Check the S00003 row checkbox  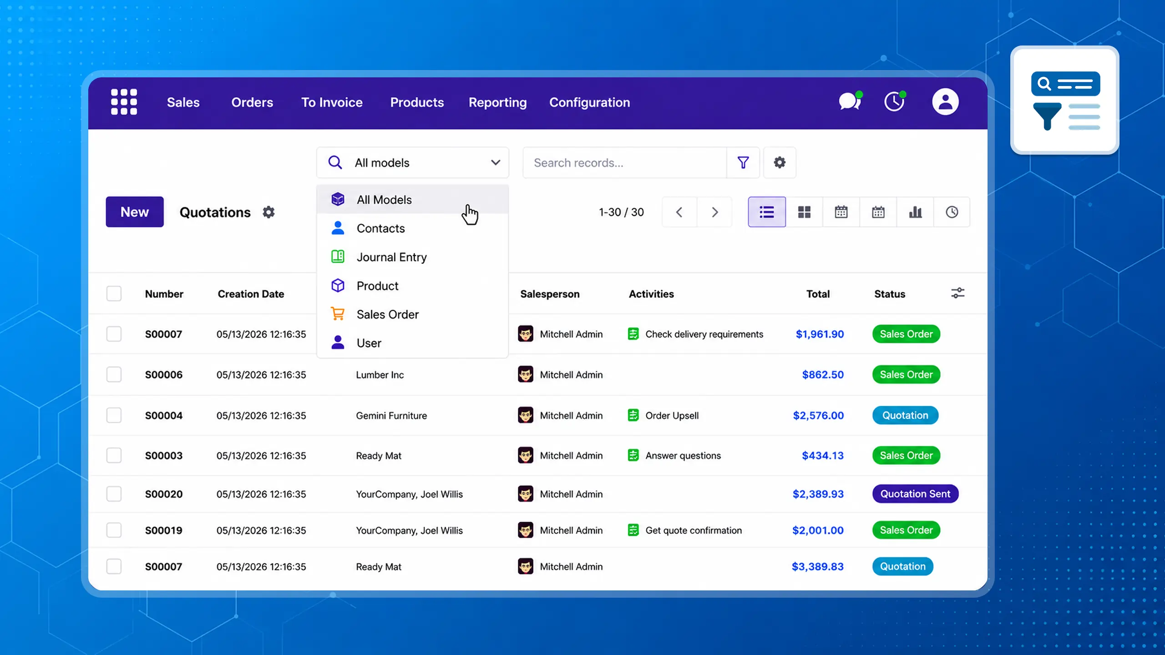pyautogui.click(x=114, y=455)
